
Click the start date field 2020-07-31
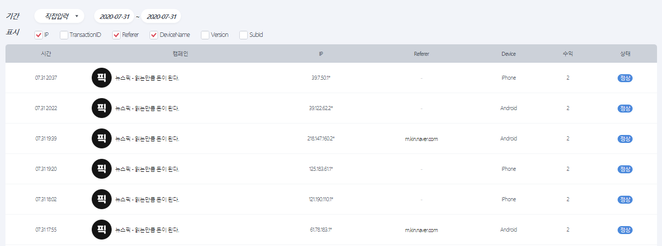(114, 16)
